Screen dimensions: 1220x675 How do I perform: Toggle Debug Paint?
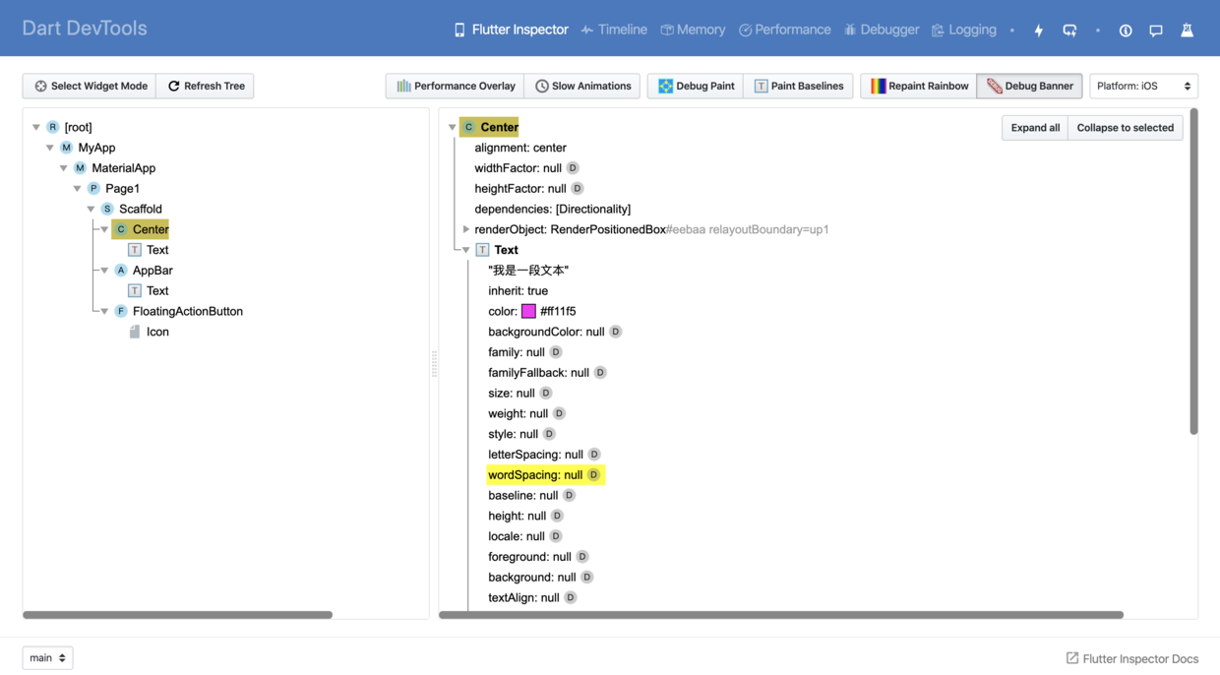coord(696,86)
